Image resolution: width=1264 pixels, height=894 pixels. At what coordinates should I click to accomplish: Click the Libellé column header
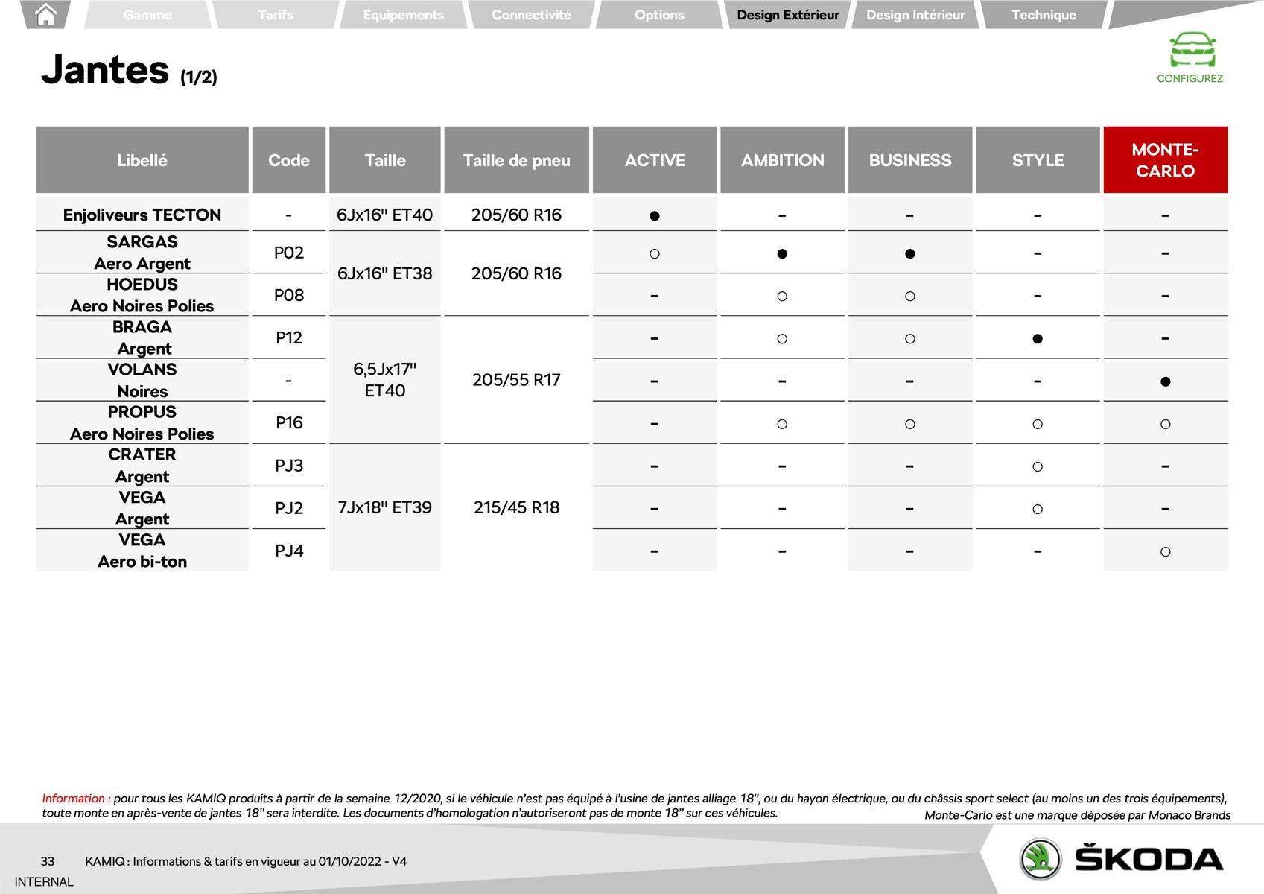pyautogui.click(x=142, y=160)
